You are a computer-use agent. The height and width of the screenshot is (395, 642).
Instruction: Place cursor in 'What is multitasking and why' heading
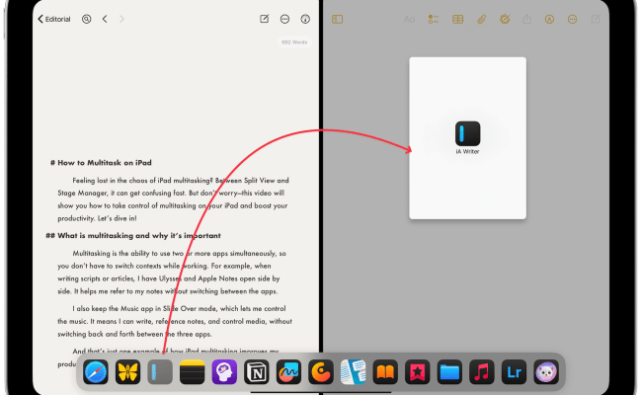click(139, 235)
